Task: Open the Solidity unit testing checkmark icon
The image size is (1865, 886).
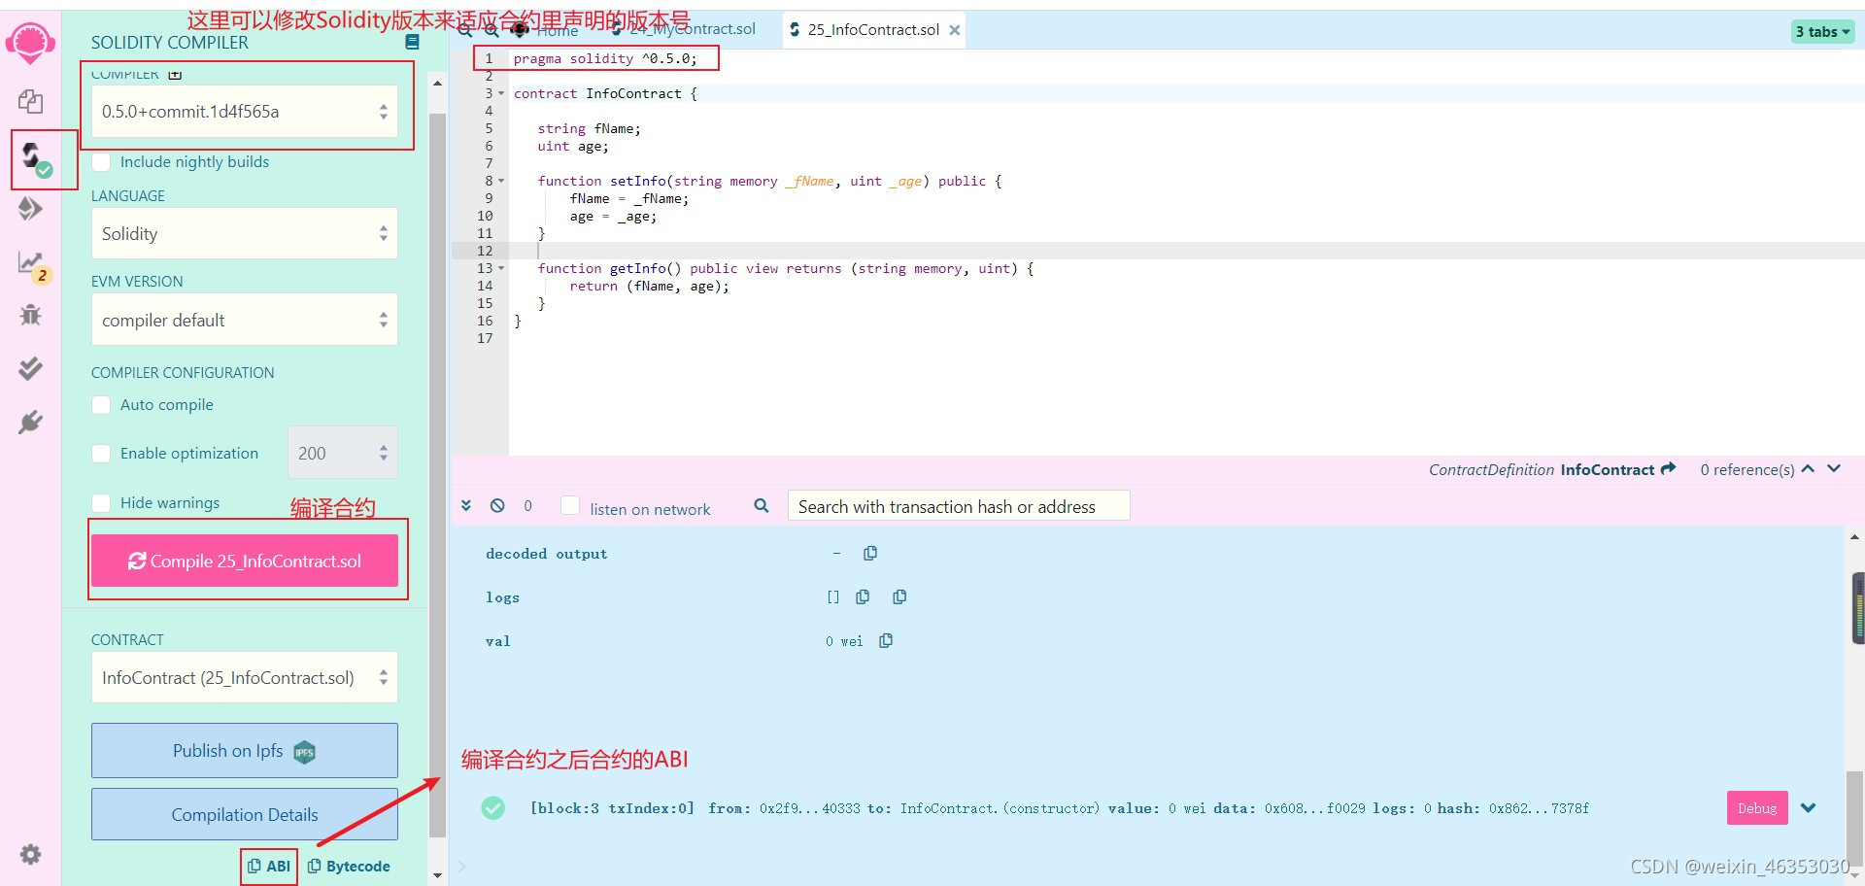Action: pyautogui.click(x=30, y=368)
